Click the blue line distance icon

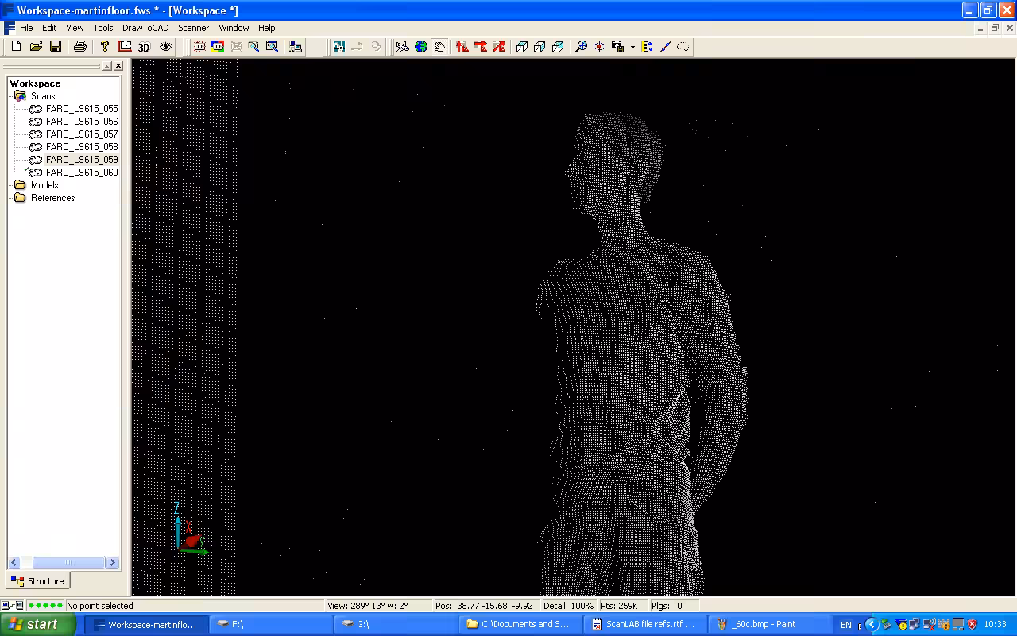click(665, 47)
